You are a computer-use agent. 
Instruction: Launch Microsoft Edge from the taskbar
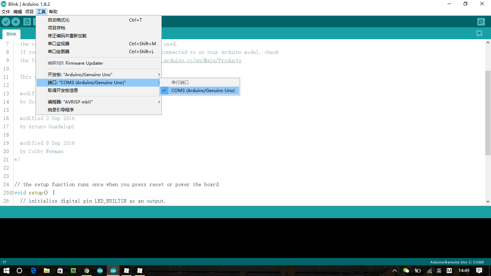(x=33, y=271)
